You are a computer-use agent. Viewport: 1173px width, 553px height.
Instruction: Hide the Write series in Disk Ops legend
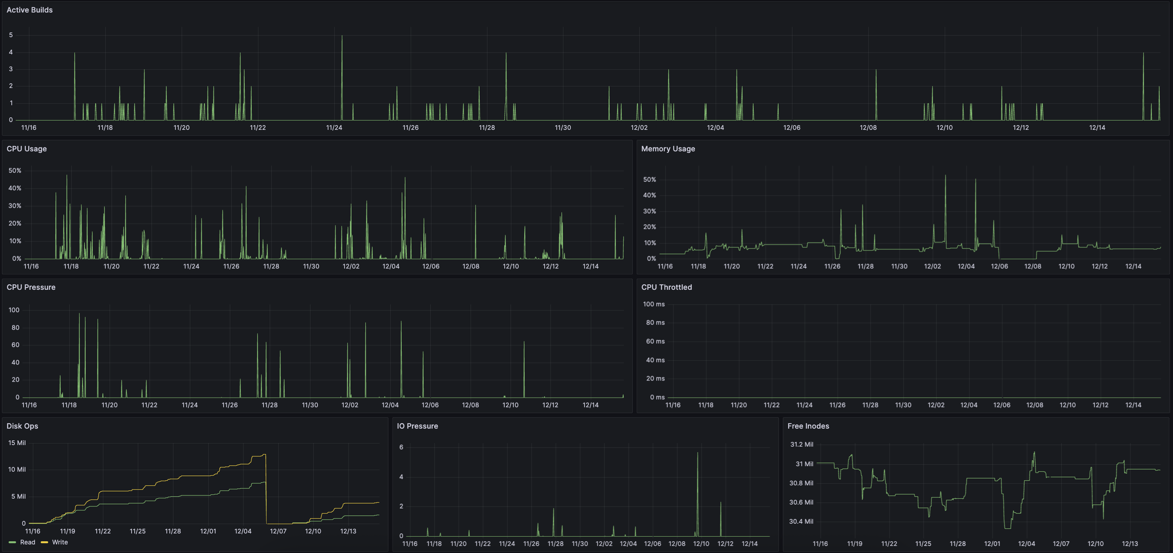tap(59, 542)
